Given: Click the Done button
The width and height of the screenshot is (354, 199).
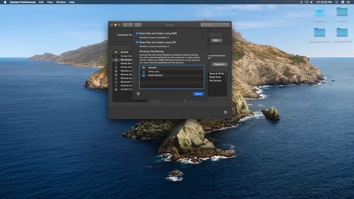Looking at the screenshot, I should click(198, 94).
